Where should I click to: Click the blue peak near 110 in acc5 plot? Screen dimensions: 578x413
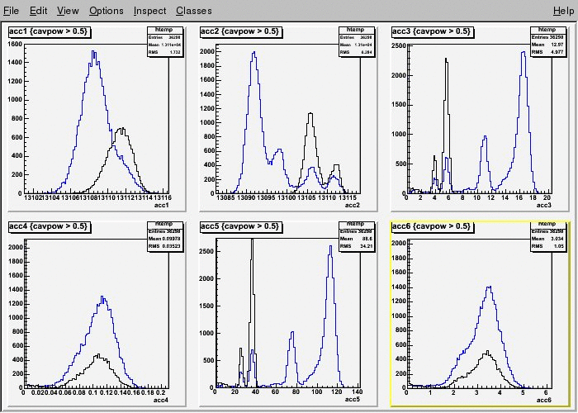330,247
